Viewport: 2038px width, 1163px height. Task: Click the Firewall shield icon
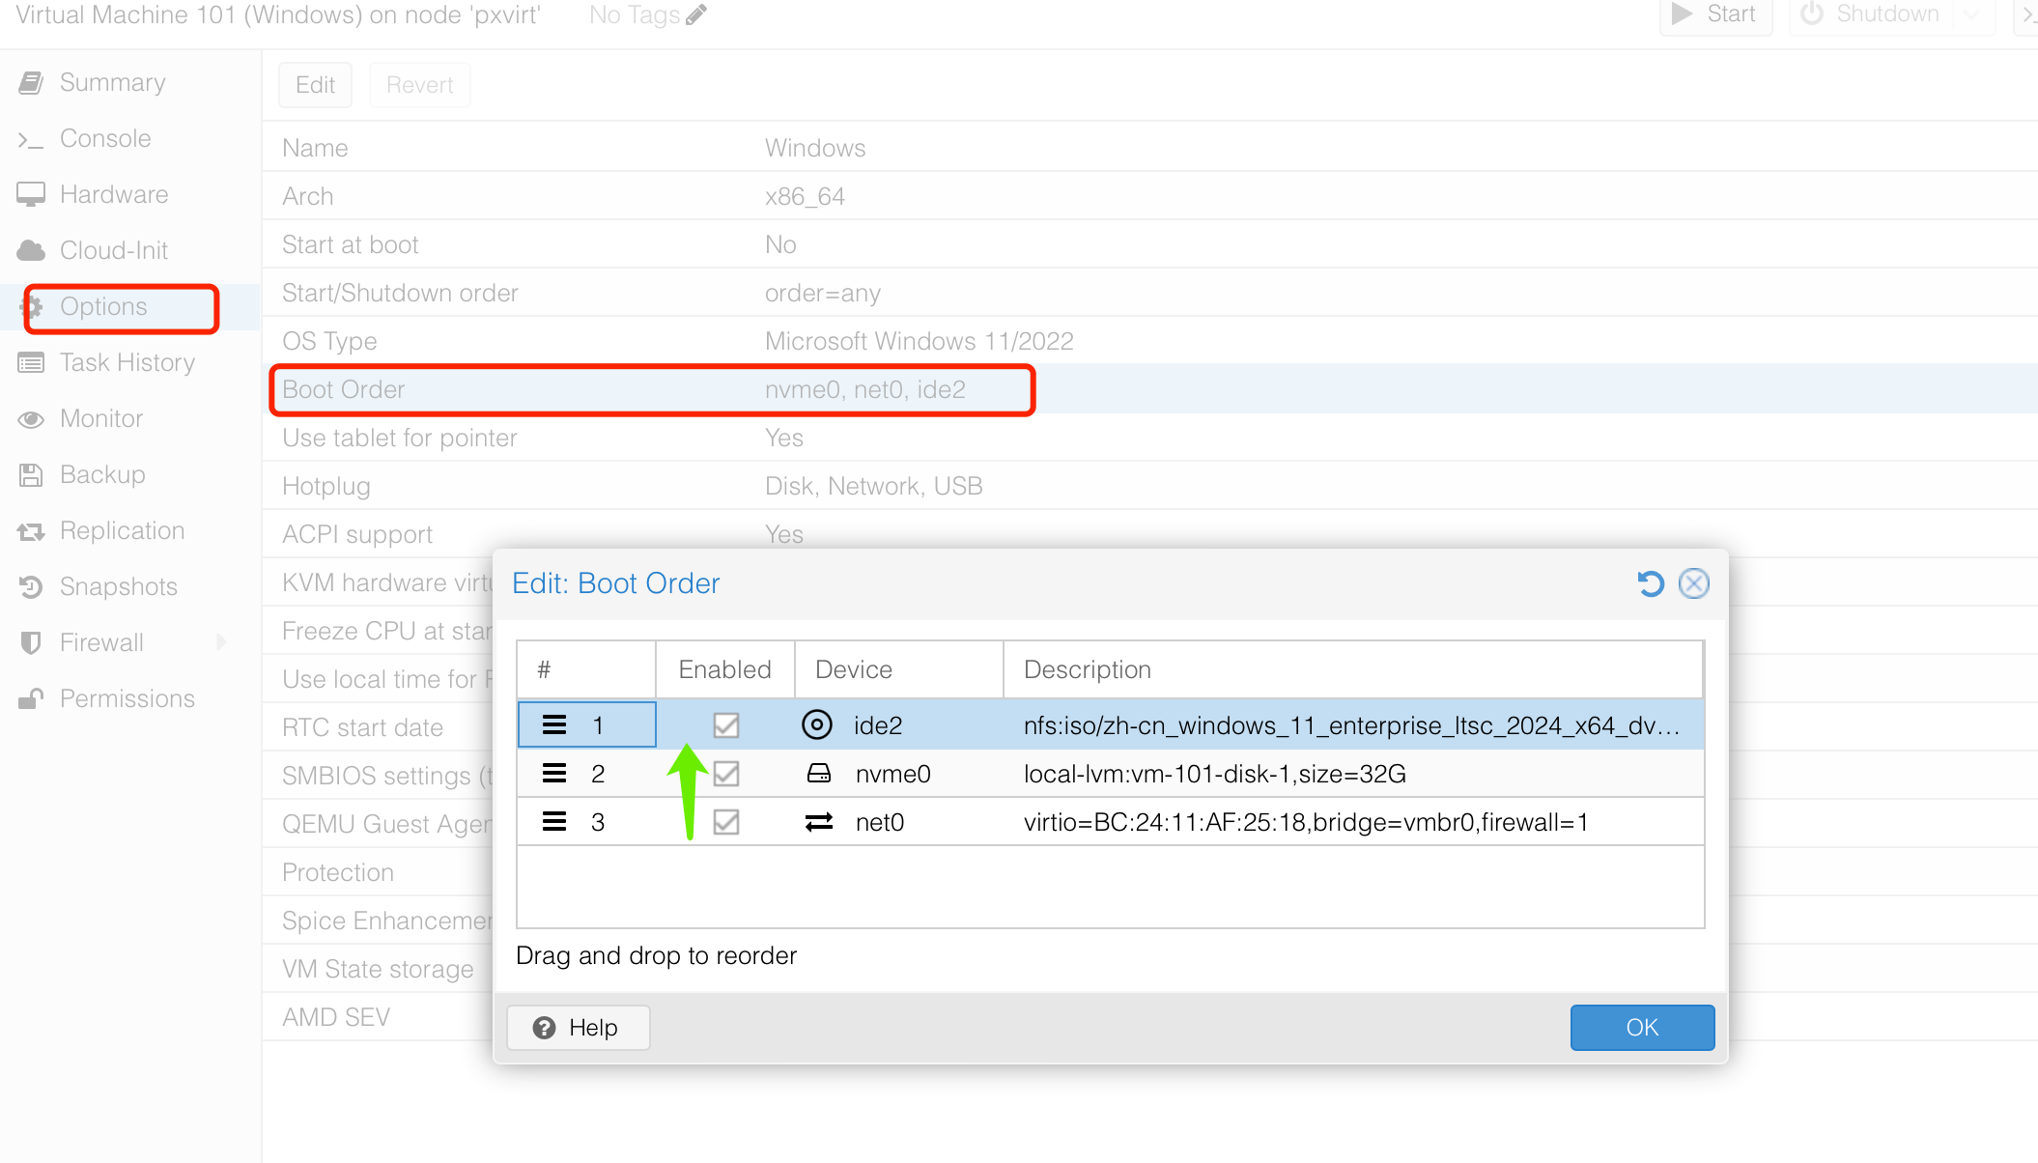[x=31, y=643]
